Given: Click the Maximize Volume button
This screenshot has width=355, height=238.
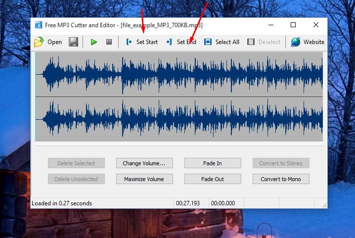Looking at the screenshot, I should tap(144, 179).
